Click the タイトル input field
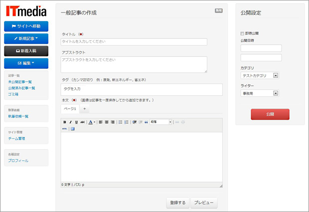309x212 pixels. click(134, 42)
